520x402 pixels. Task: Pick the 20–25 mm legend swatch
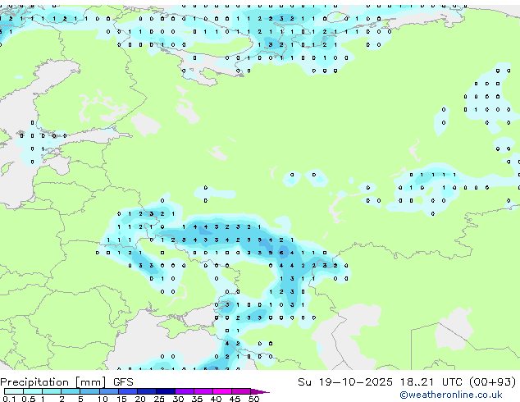(x=146, y=391)
